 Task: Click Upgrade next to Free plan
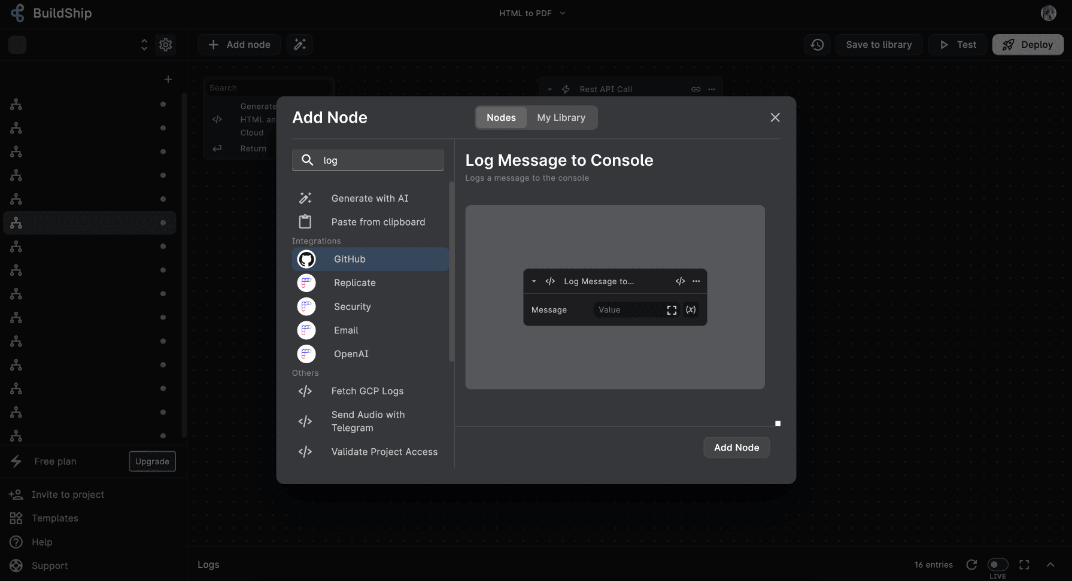151,461
